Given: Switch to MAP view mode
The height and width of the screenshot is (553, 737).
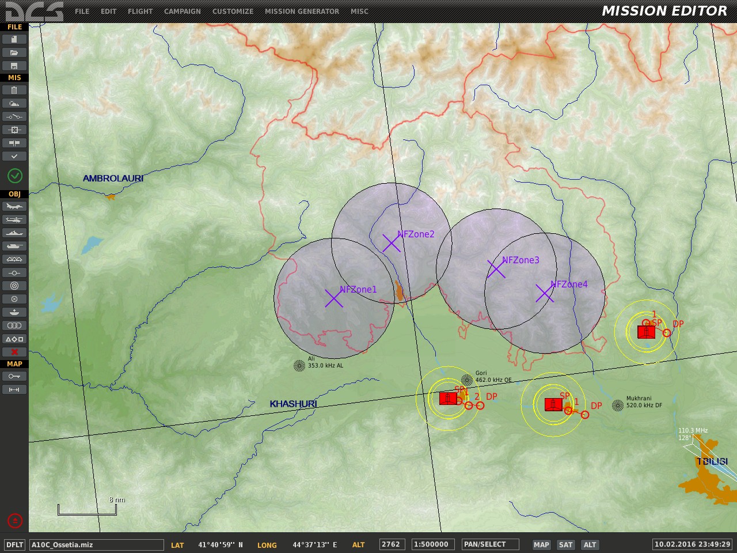Looking at the screenshot, I should click(x=541, y=544).
